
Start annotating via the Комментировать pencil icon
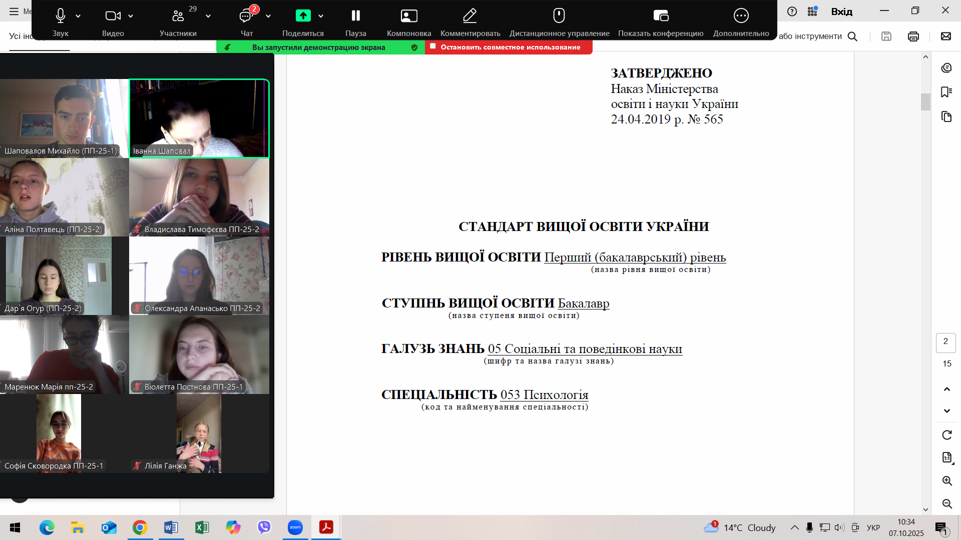click(x=469, y=16)
